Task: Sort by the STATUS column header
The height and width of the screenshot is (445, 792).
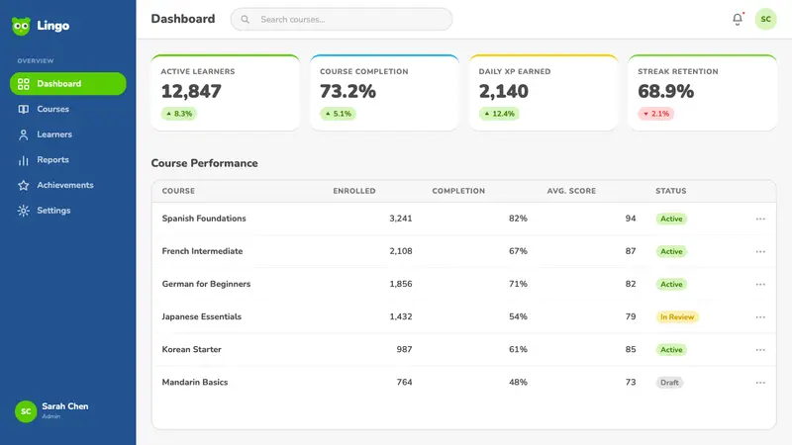Action: (671, 191)
